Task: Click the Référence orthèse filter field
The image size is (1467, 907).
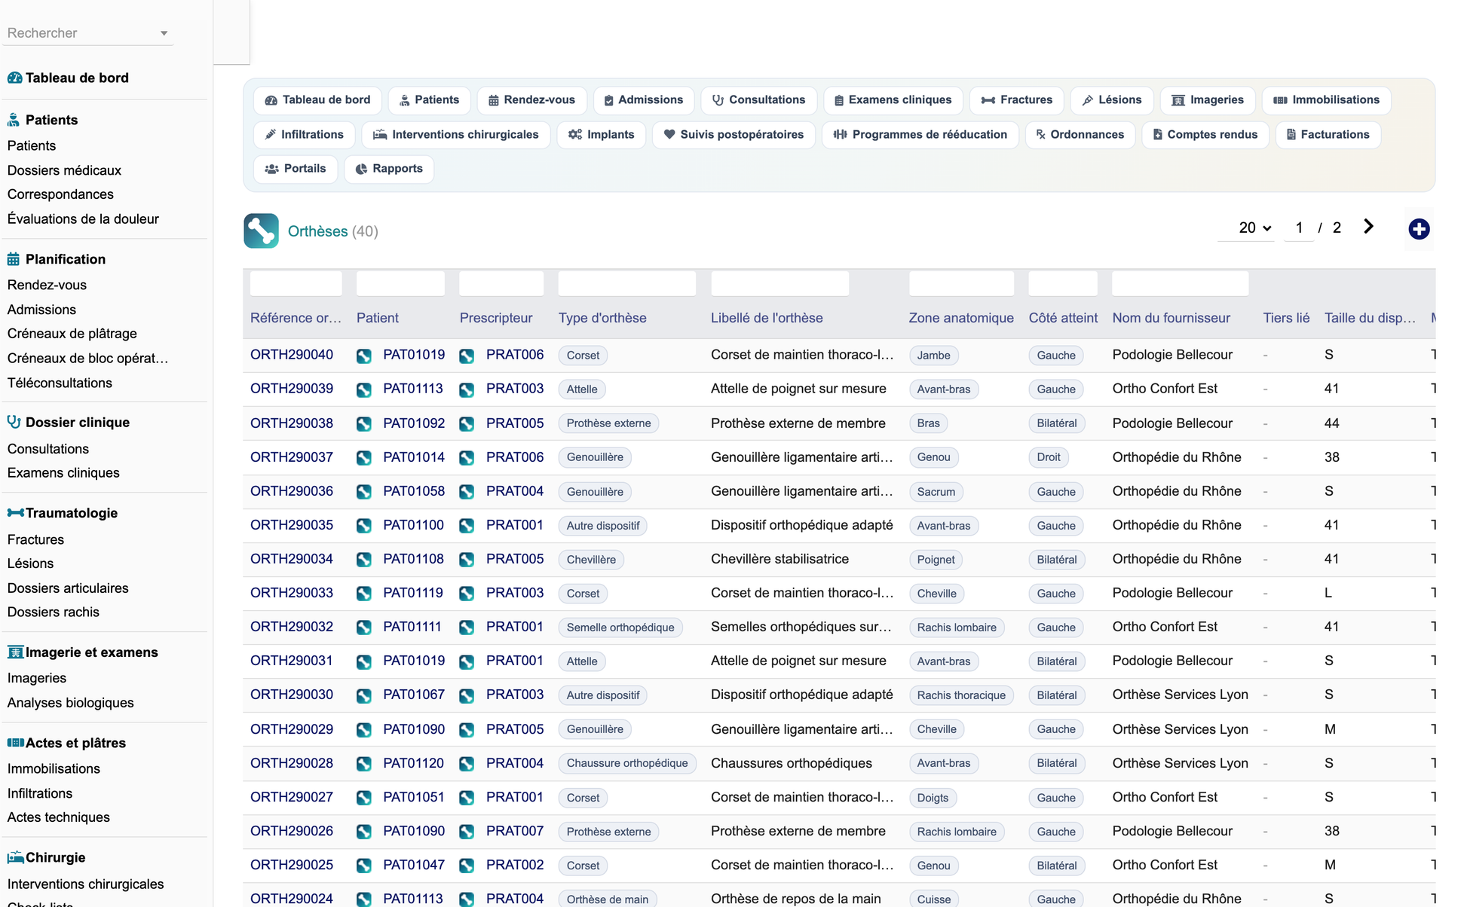Action: click(x=296, y=284)
